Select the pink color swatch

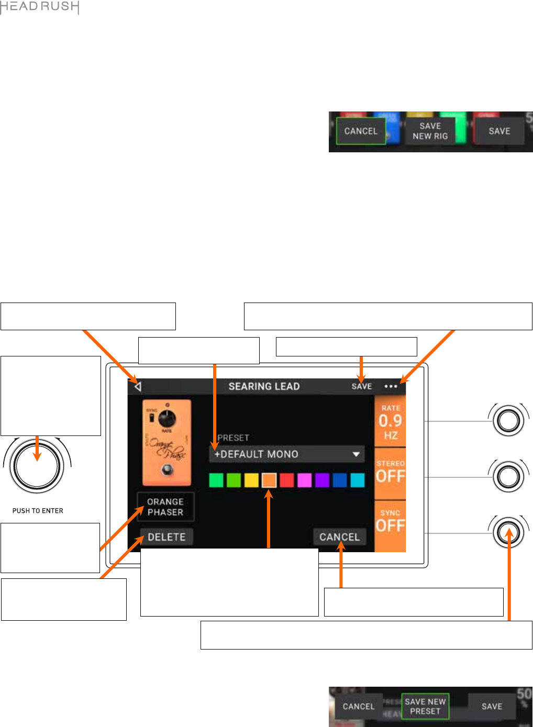coord(304,480)
